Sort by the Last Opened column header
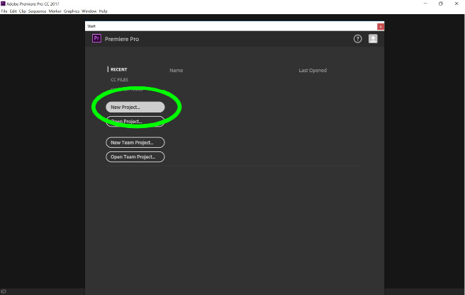Image resolution: width=465 pixels, height=295 pixels. point(313,71)
